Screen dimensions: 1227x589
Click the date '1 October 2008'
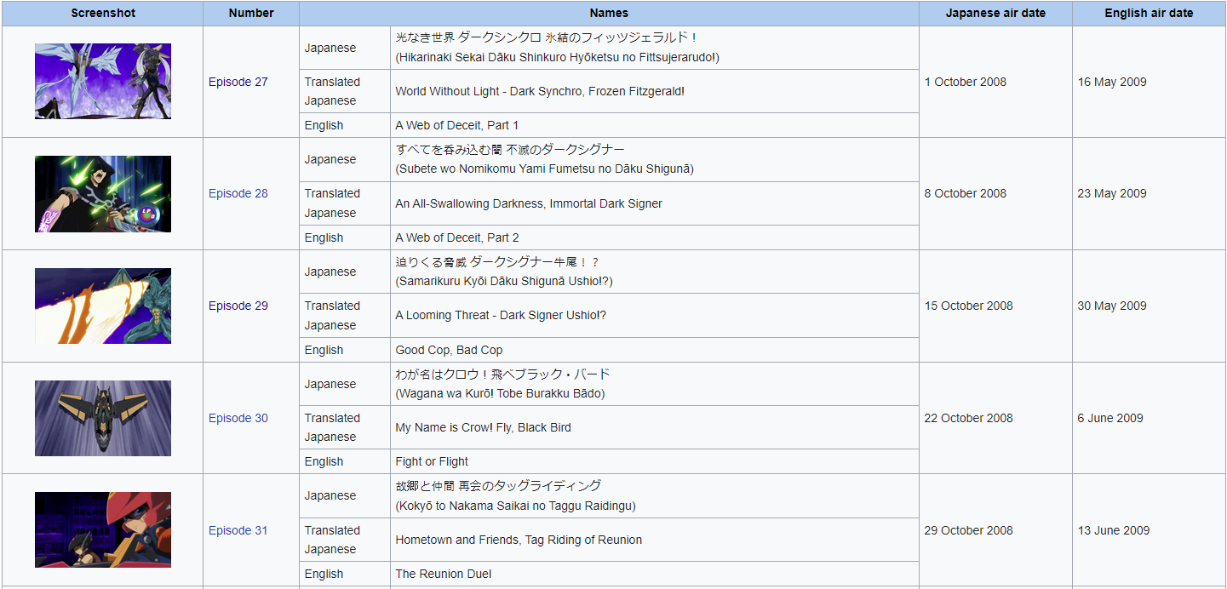966,82
